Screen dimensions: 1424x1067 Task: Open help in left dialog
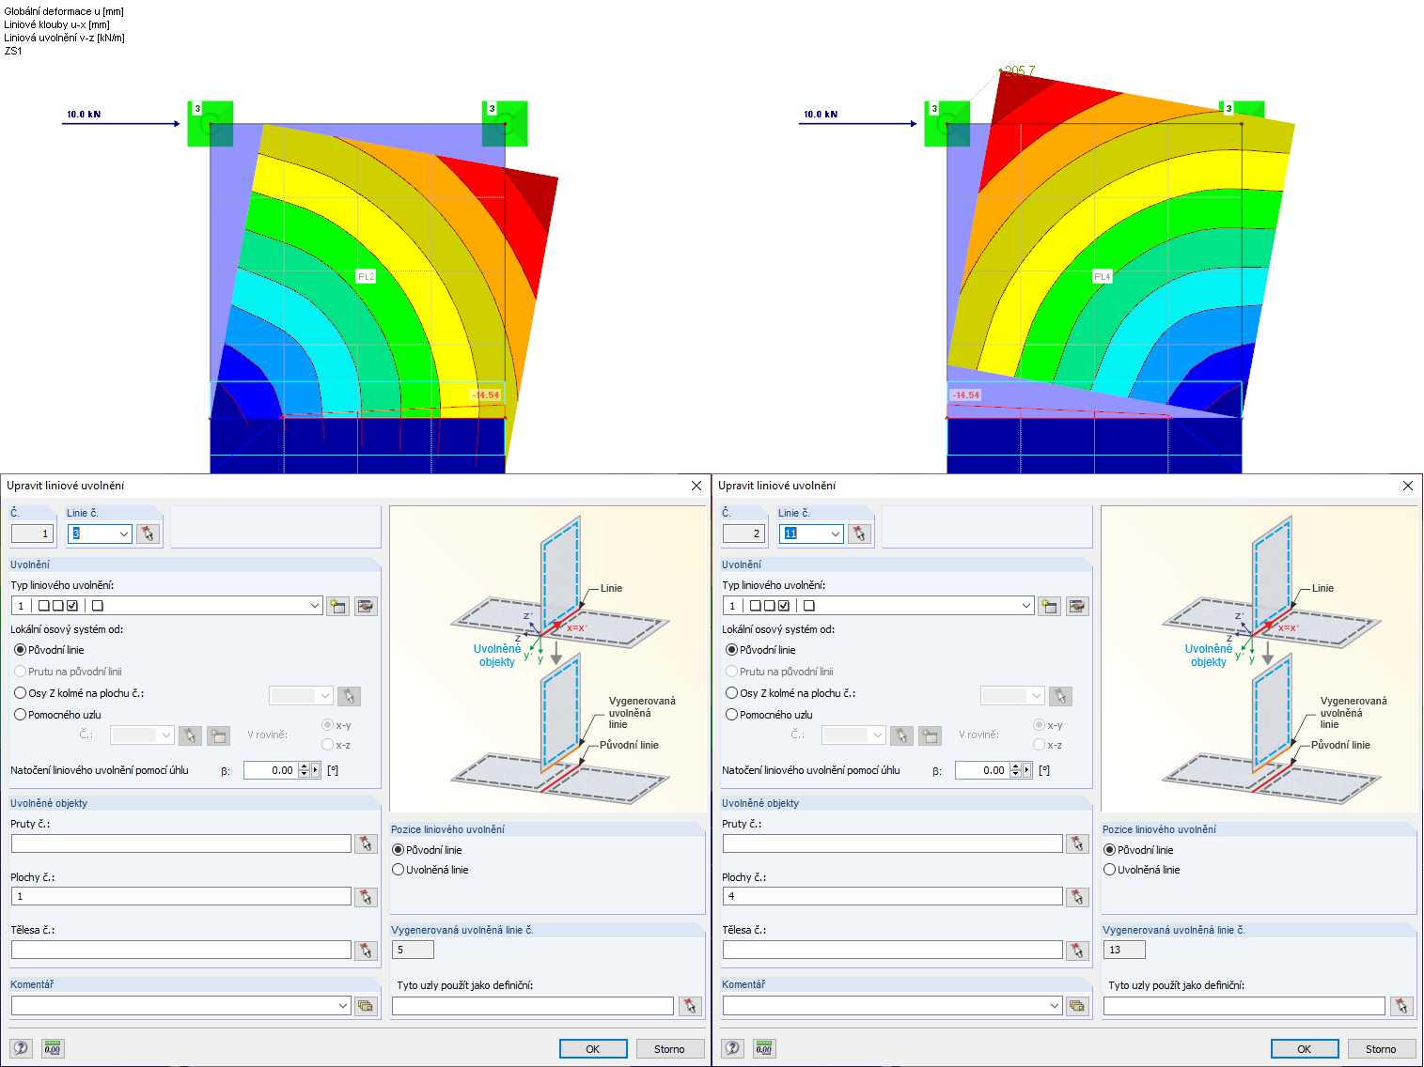(x=21, y=1048)
